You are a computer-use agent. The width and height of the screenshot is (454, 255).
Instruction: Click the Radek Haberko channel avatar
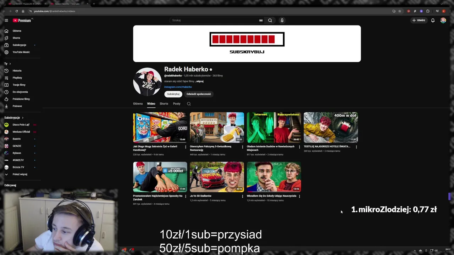pyautogui.click(x=147, y=82)
